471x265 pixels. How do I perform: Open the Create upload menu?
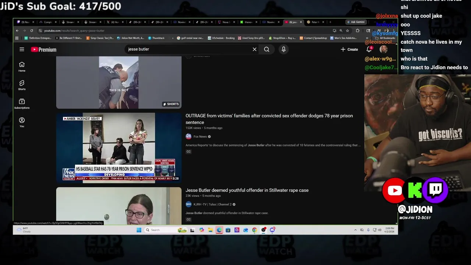[349, 49]
